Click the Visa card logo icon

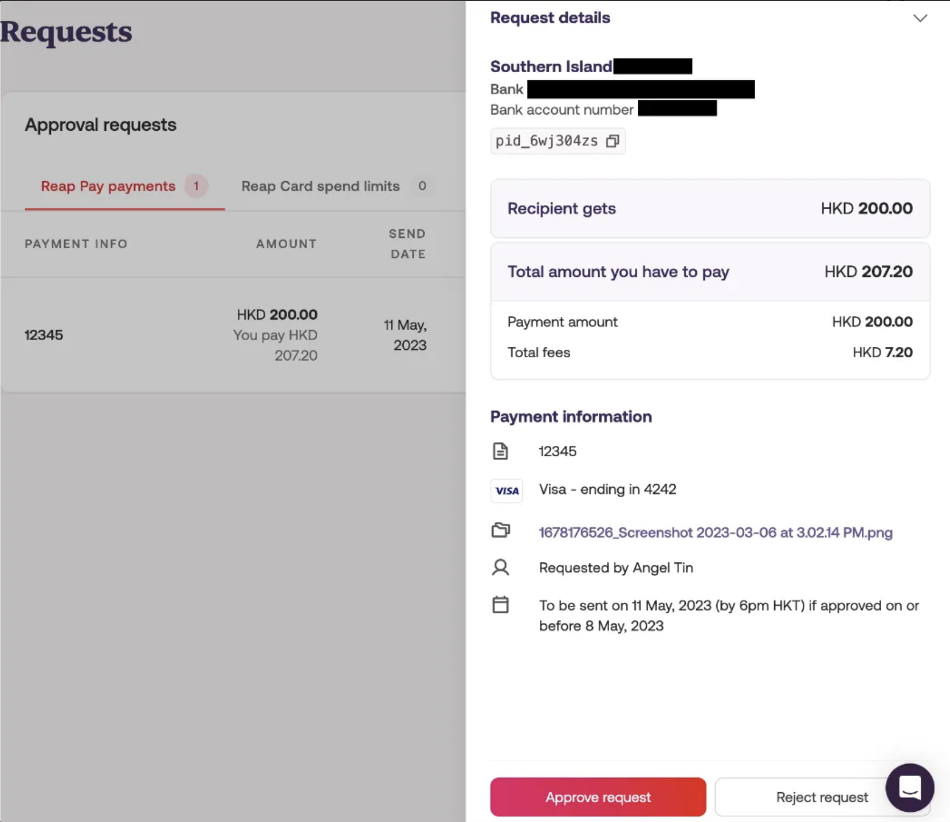point(507,491)
